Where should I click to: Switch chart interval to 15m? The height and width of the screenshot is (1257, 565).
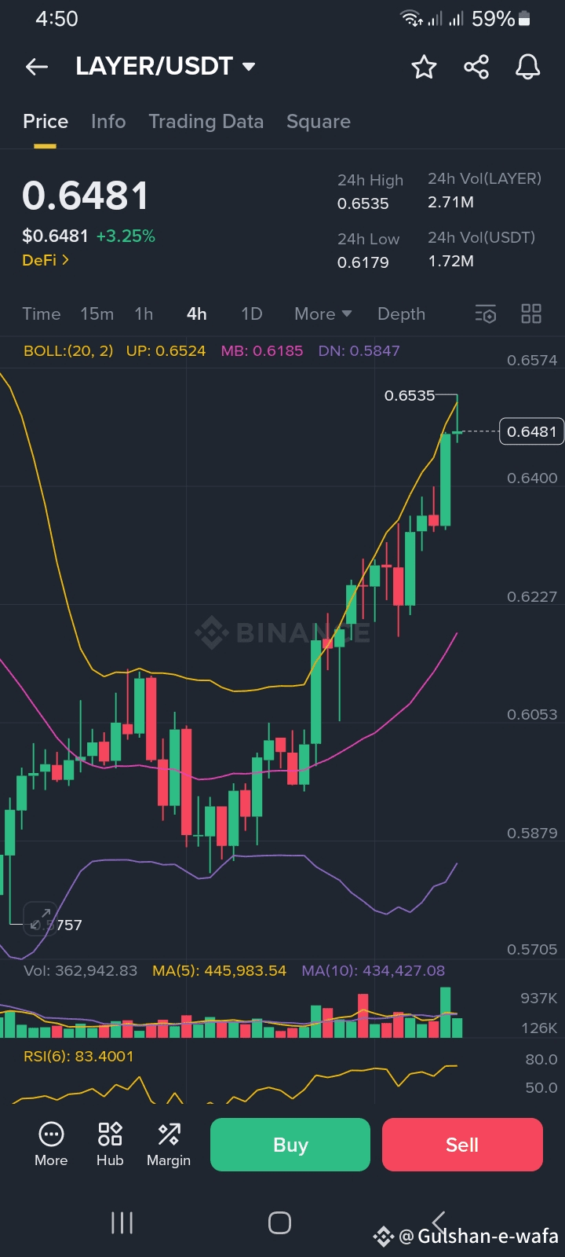97,314
